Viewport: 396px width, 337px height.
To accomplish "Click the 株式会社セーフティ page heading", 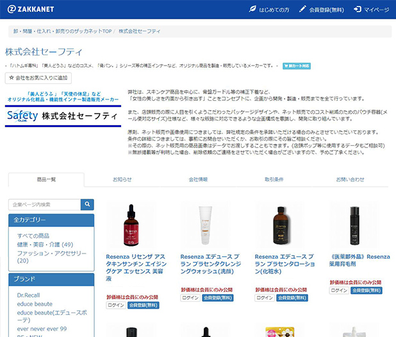I will click(44, 52).
